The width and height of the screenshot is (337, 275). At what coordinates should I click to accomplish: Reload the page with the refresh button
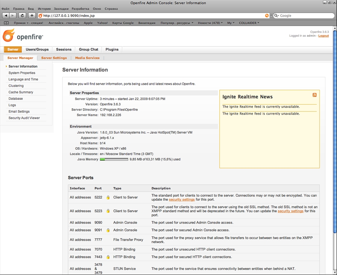[22, 16]
